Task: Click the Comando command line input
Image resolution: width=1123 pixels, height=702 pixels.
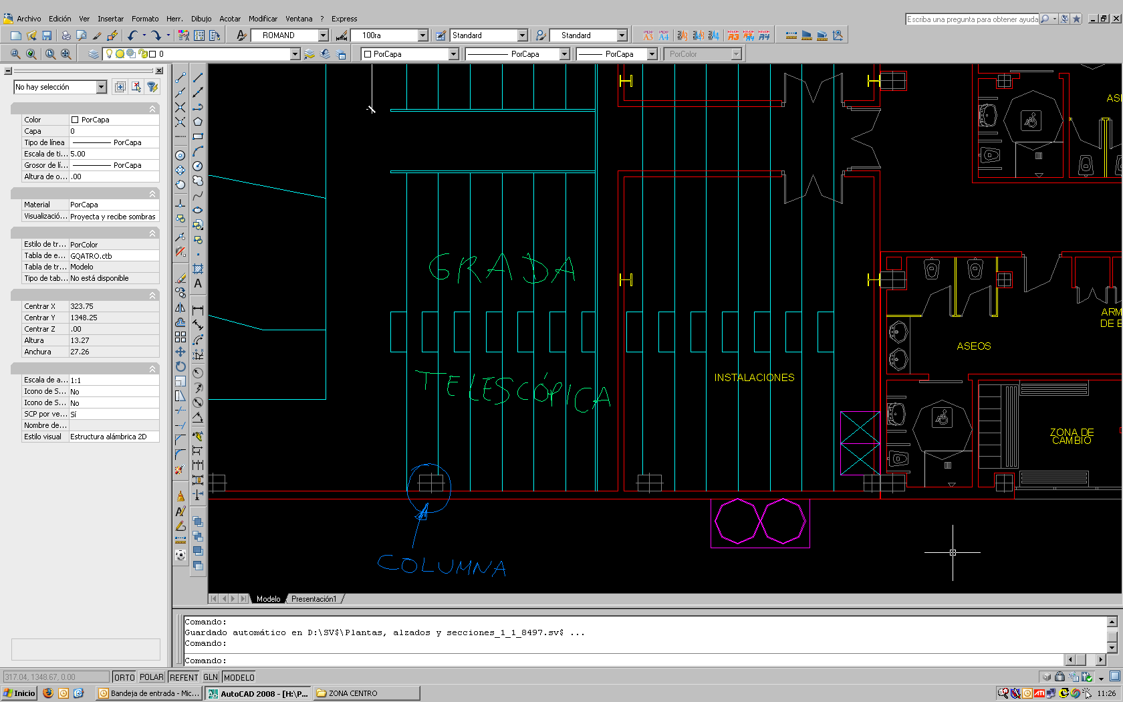Action: pyautogui.click(x=622, y=661)
